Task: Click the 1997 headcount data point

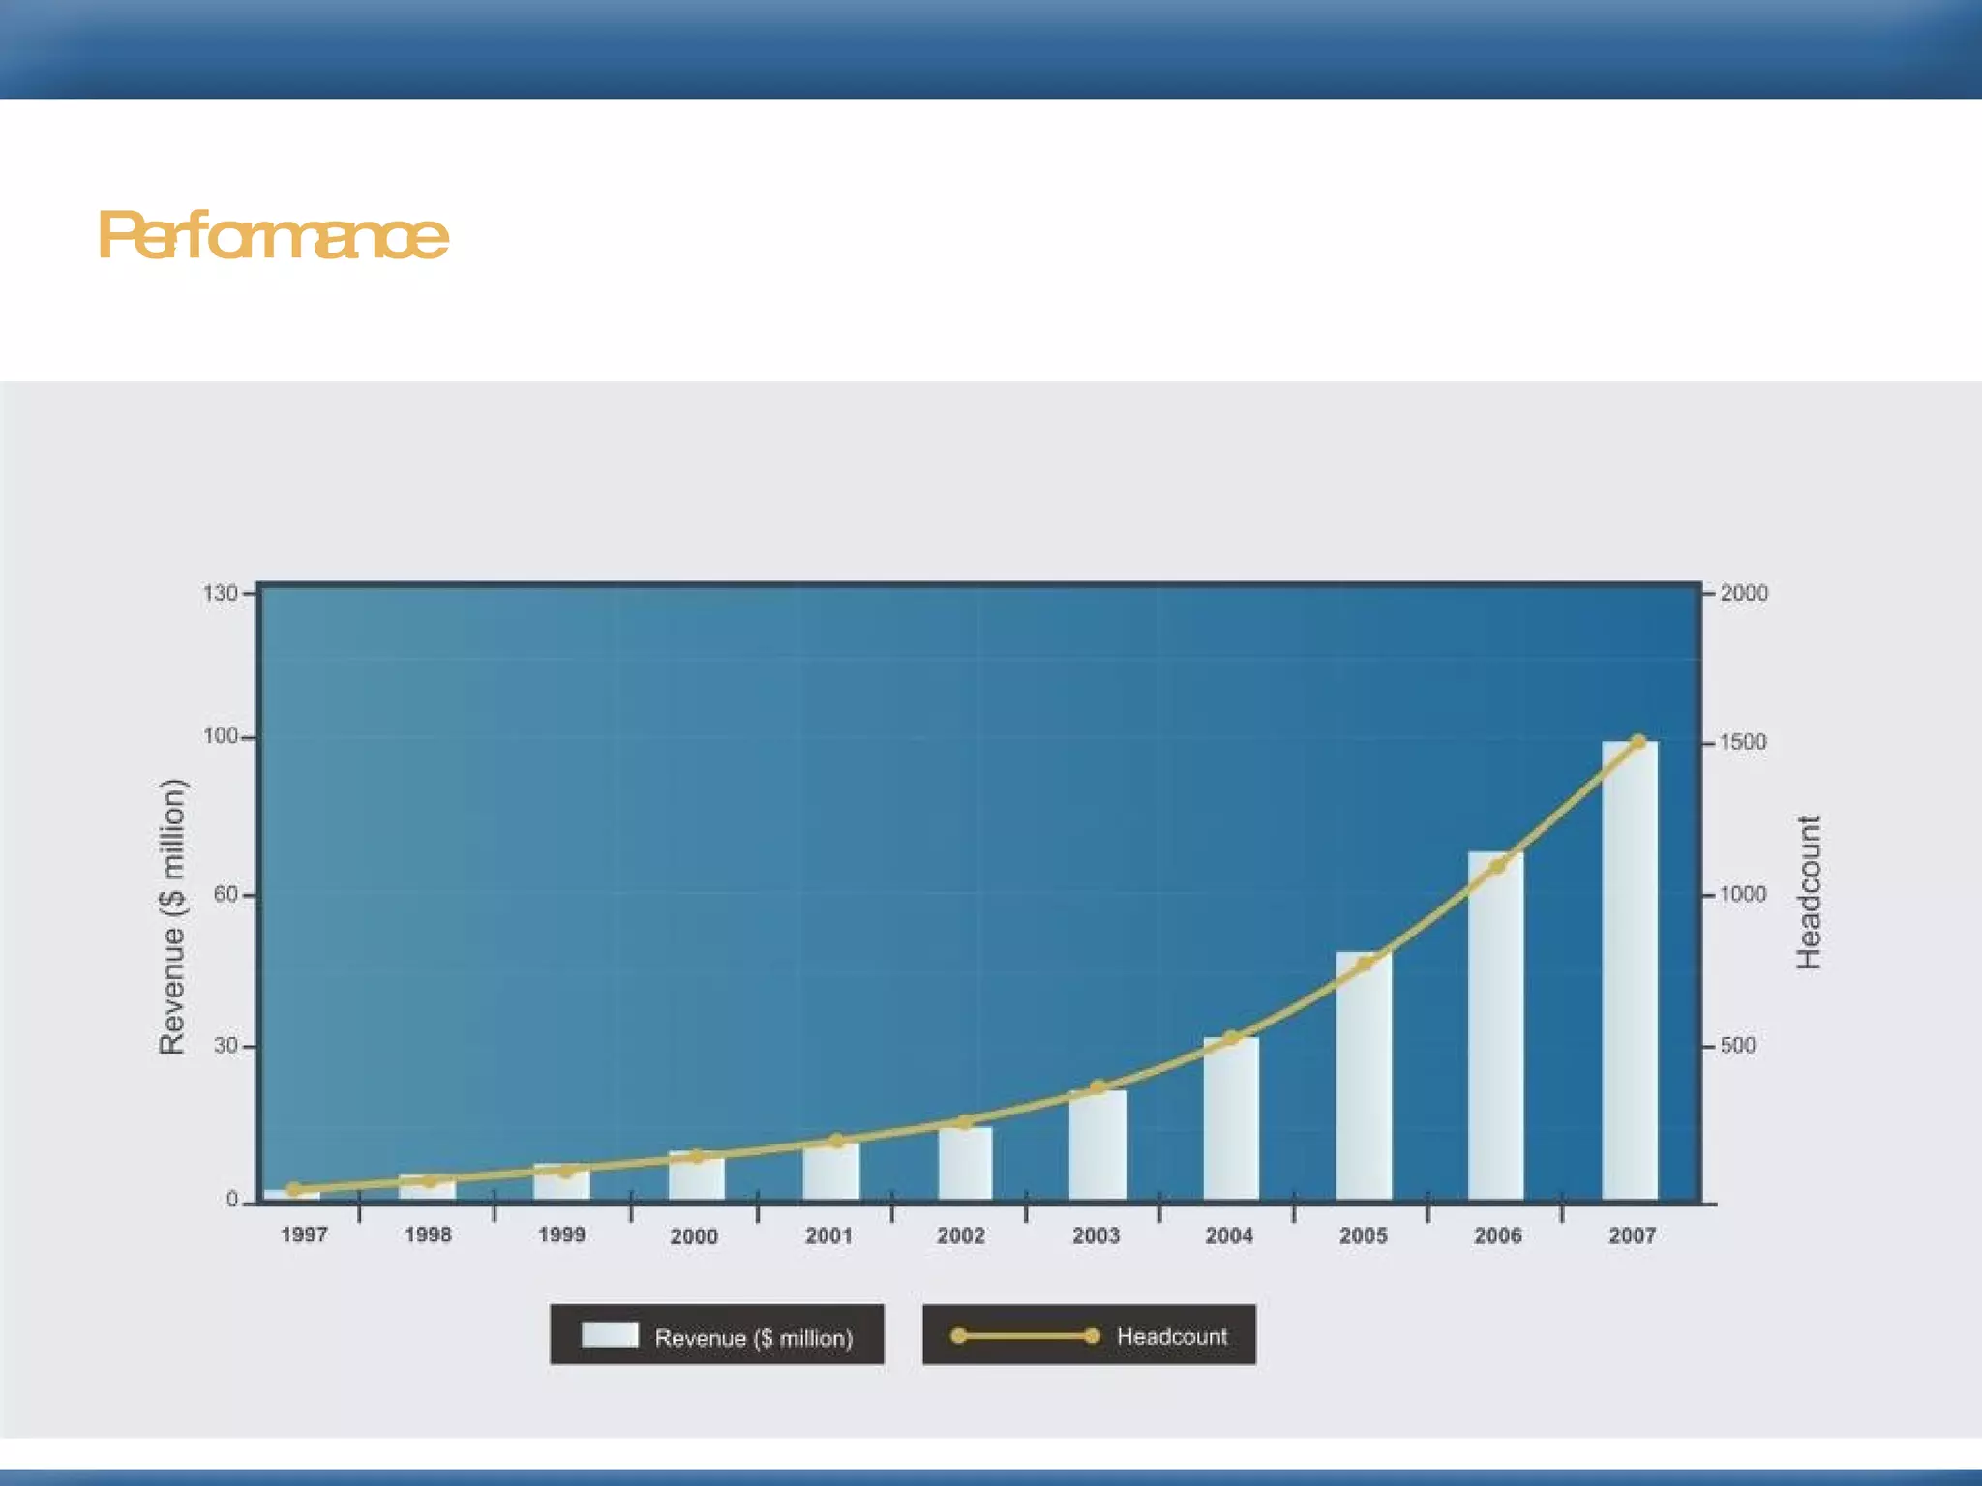Action: pyautogui.click(x=294, y=1189)
